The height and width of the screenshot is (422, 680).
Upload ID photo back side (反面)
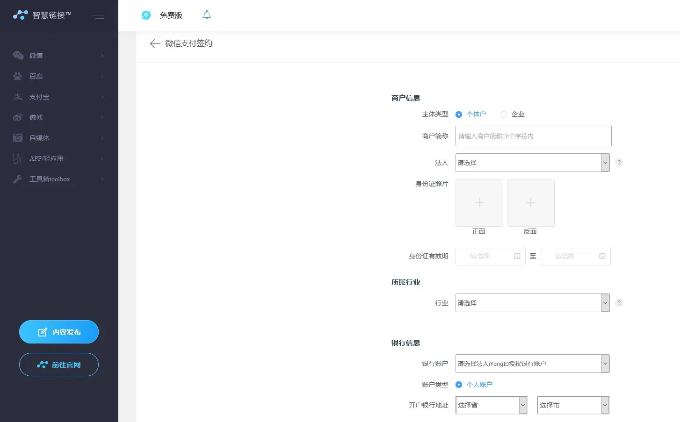tap(530, 203)
